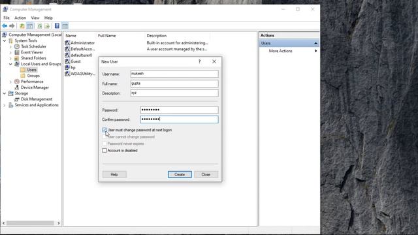
Task: Click in the Description field
Action: [x=174, y=93]
